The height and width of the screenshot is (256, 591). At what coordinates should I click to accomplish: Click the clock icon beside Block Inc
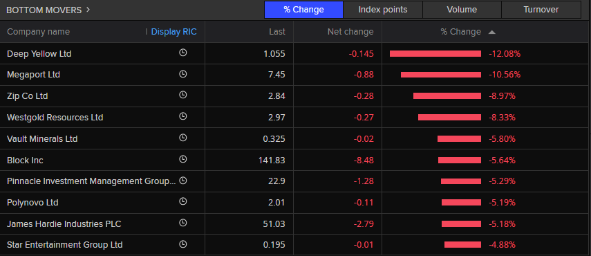click(182, 160)
